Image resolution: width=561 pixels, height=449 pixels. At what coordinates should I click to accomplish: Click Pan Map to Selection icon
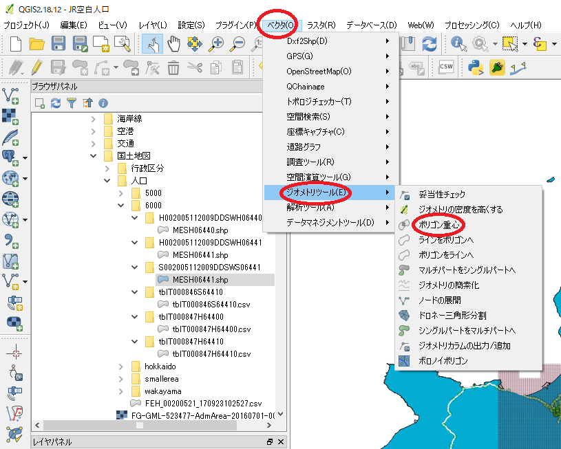(x=195, y=43)
